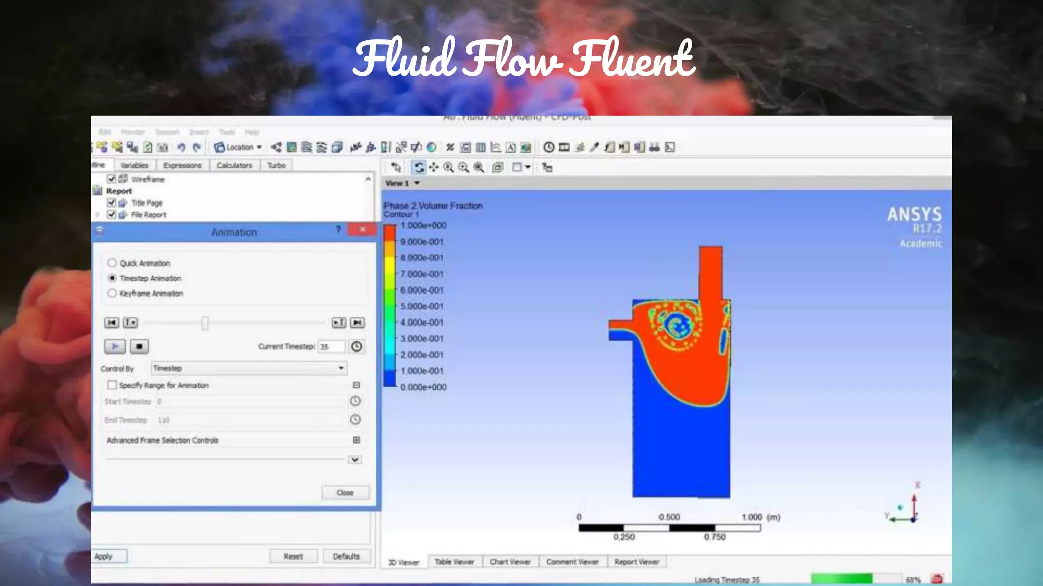Screen dimensions: 1043x586
Task: Insert a Comment object
Action: (x=511, y=148)
